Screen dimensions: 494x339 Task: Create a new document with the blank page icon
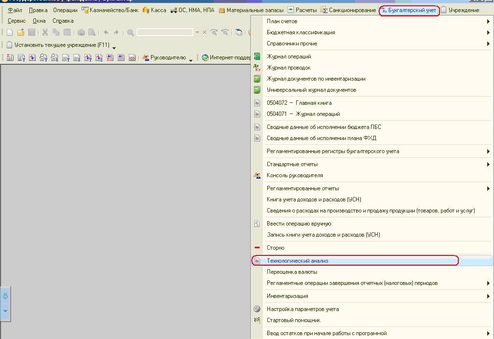(10, 32)
